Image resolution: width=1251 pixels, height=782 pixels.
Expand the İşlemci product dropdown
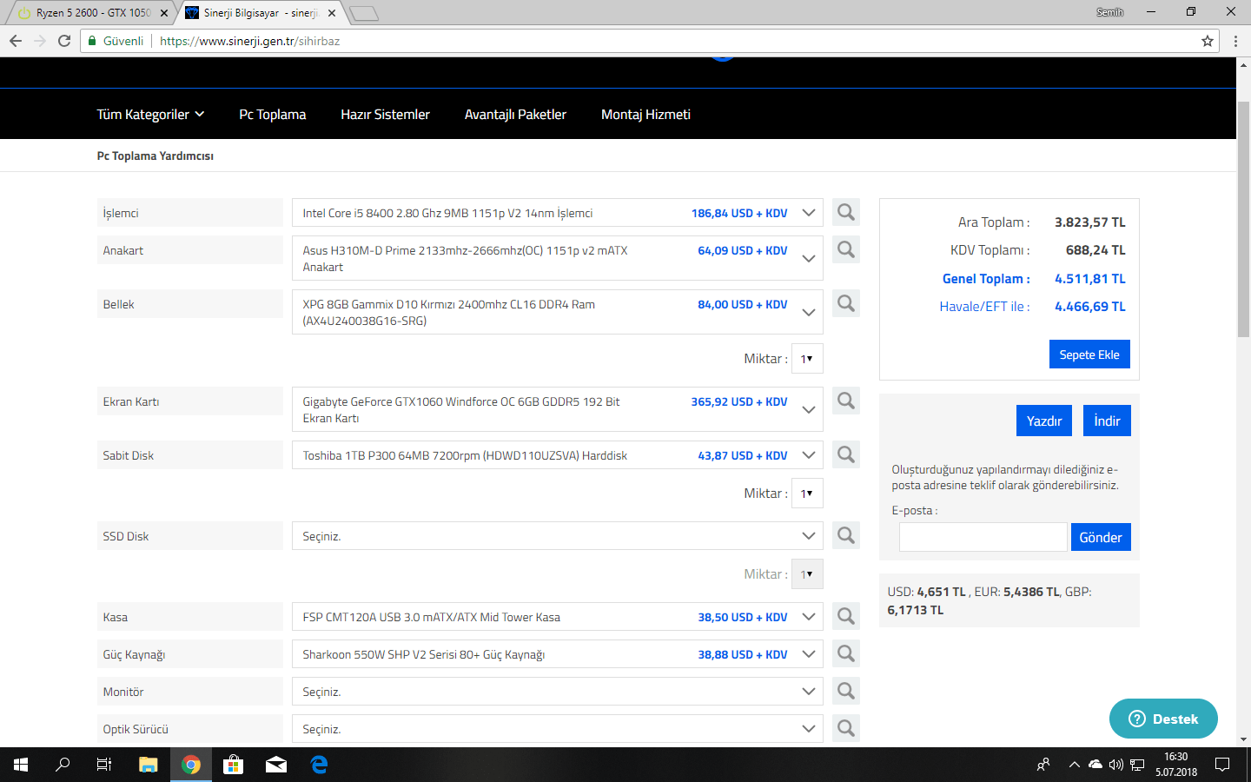(558, 213)
